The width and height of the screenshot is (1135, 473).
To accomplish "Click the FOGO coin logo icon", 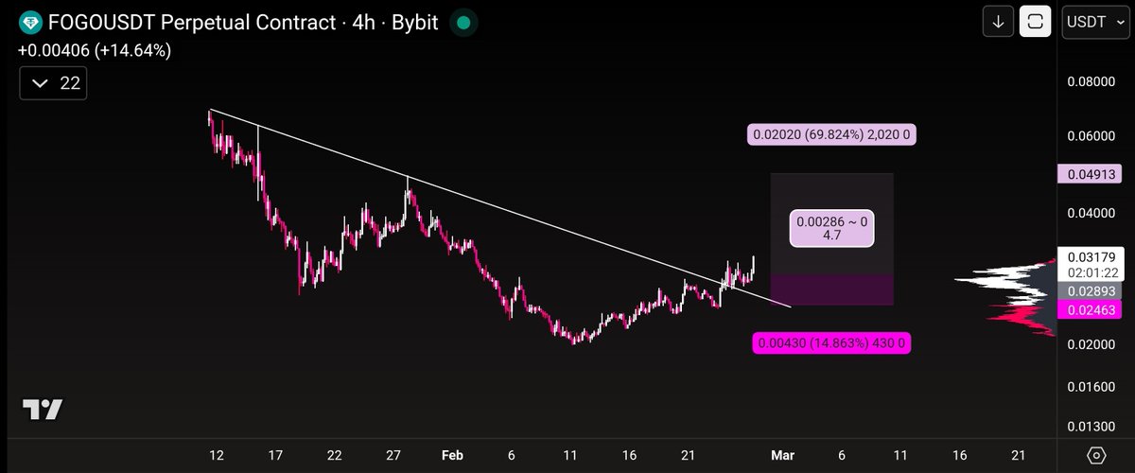I will point(30,21).
